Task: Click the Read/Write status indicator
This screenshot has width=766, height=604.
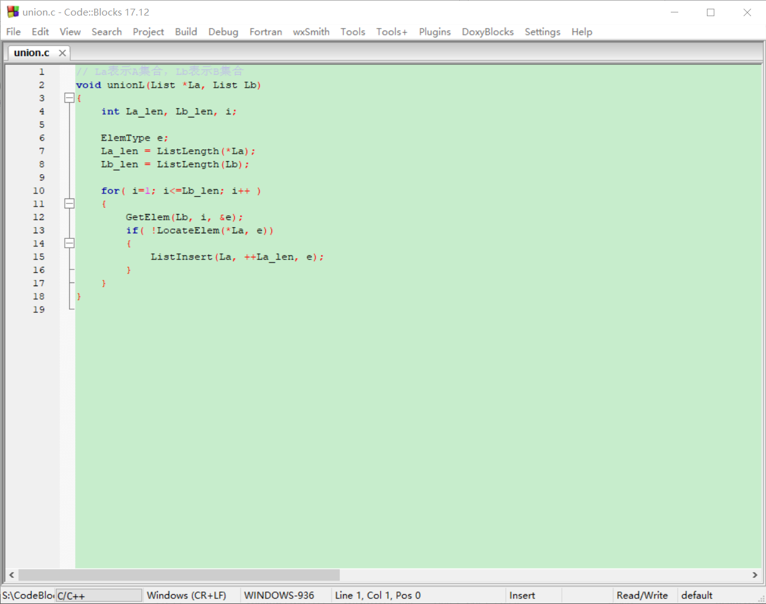Action: (x=642, y=595)
